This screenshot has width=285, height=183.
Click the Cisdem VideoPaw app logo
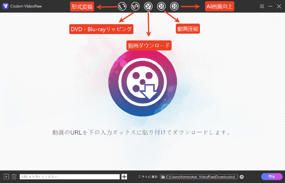pyautogui.click(x=6, y=6)
